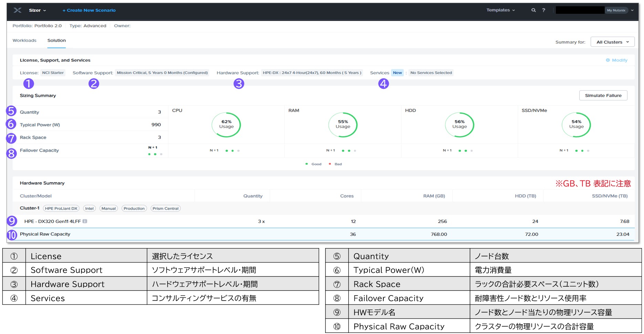Click the RAM 55% usage gauge
Screen dimensions: 644x334
[x=343, y=124]
